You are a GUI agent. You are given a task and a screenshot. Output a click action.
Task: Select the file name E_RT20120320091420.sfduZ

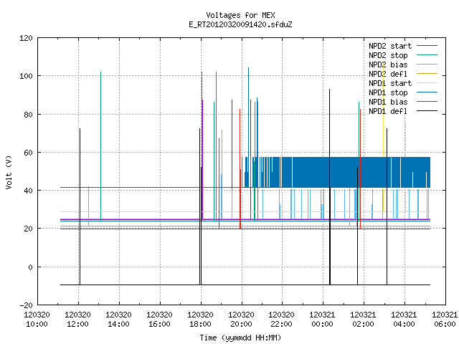point(240,24)
